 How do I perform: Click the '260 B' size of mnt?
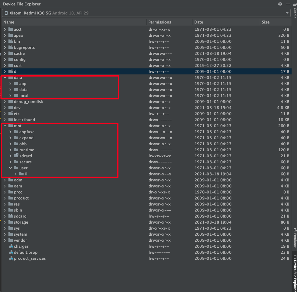pyautogui.click(x=283, y=126)
